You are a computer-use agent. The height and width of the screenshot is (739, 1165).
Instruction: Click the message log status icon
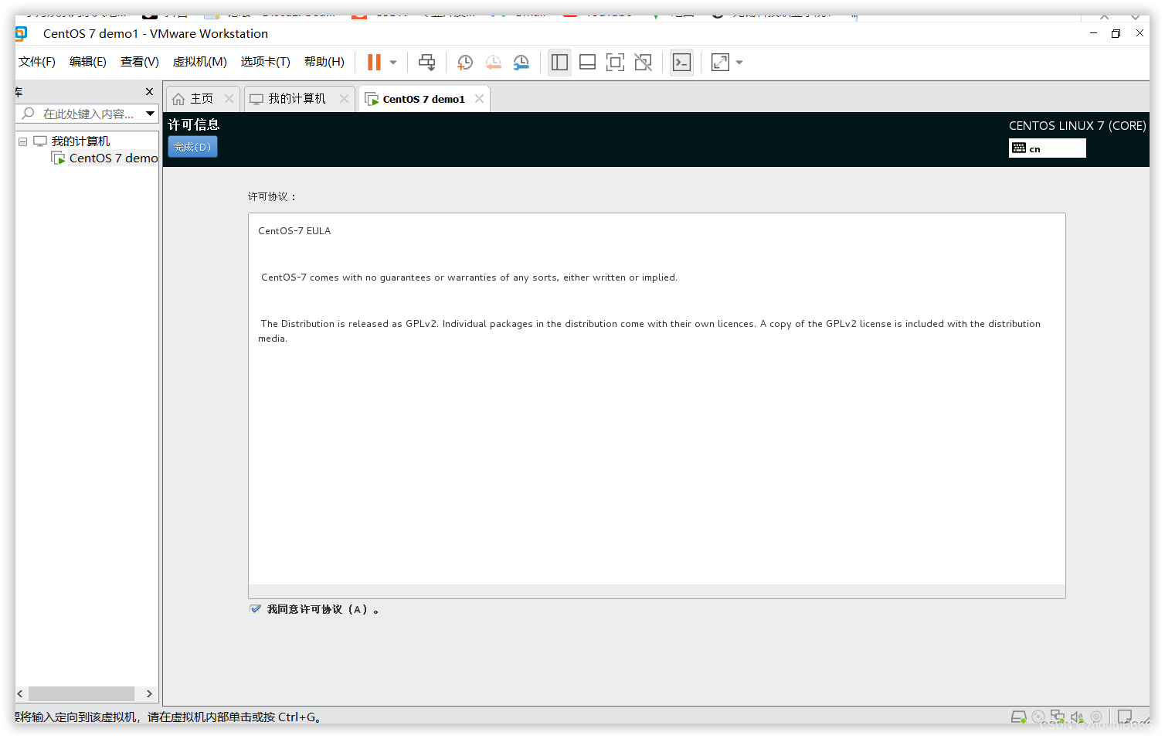1125,717
